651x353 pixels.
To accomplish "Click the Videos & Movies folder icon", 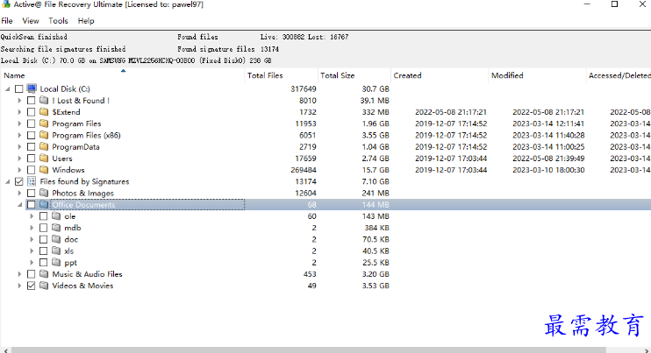I will point(44,286).
